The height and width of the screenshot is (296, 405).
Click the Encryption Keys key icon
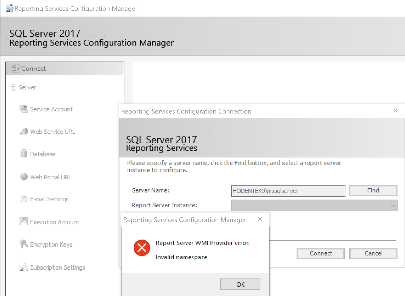(x=23, y=244)
